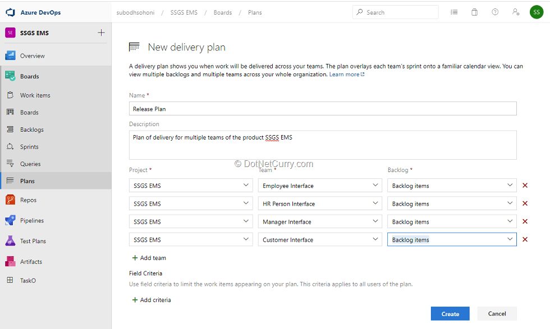Image resolution: width=550 pixels, height=329 pixels.
Task: Click the Test Plans flask icon
Action: [10, 240]
